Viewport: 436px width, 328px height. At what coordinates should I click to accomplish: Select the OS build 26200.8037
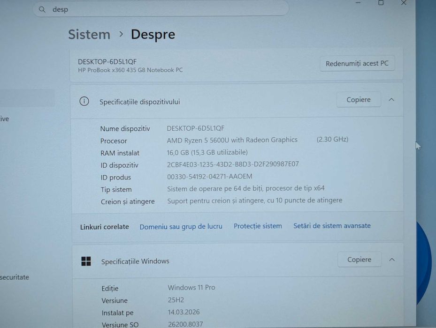[x=185, y=324]
